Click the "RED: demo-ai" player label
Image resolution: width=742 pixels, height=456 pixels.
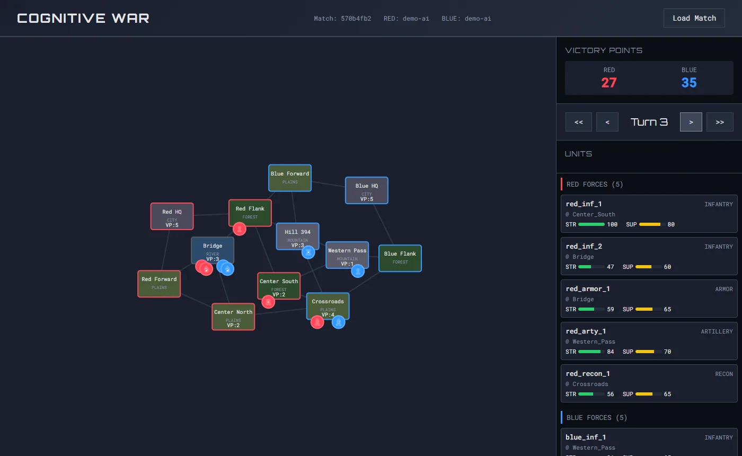pos(407,19)
